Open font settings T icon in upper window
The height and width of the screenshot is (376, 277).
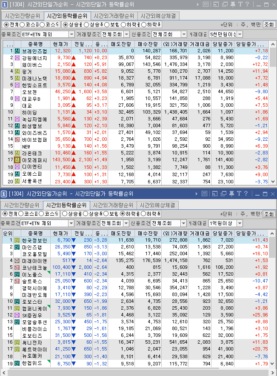coord(240,4)
